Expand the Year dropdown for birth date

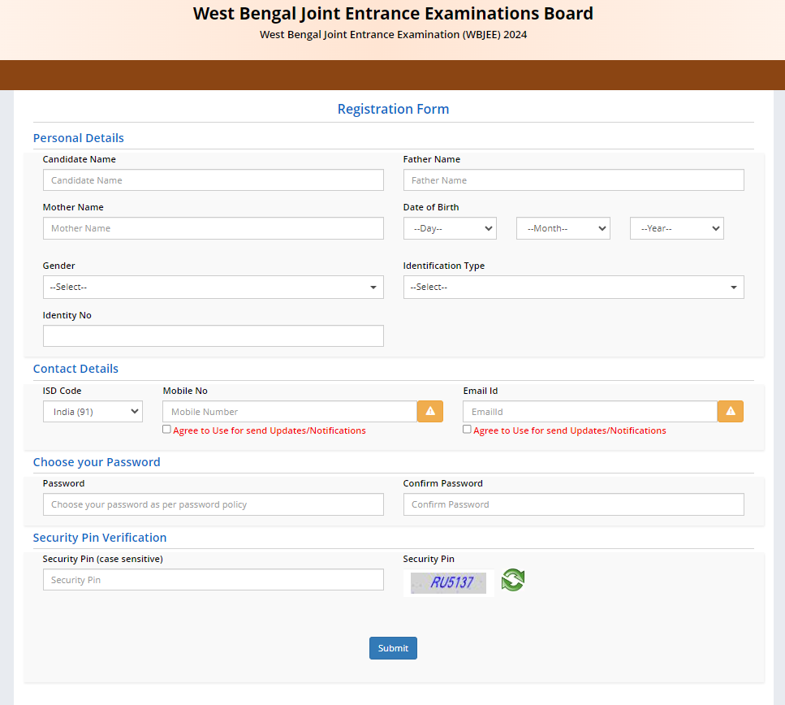pyautogui.click(x=676, y=229)
